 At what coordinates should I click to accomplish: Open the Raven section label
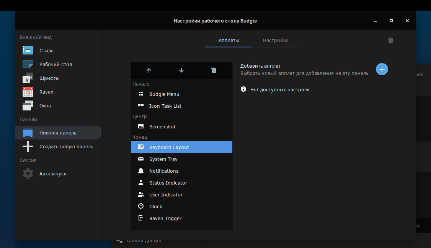point(46,92)
